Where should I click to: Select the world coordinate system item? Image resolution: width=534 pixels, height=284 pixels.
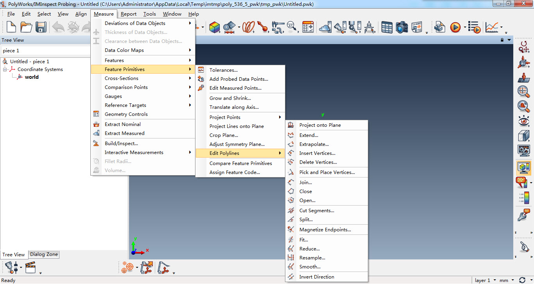[x=32, y=77]
